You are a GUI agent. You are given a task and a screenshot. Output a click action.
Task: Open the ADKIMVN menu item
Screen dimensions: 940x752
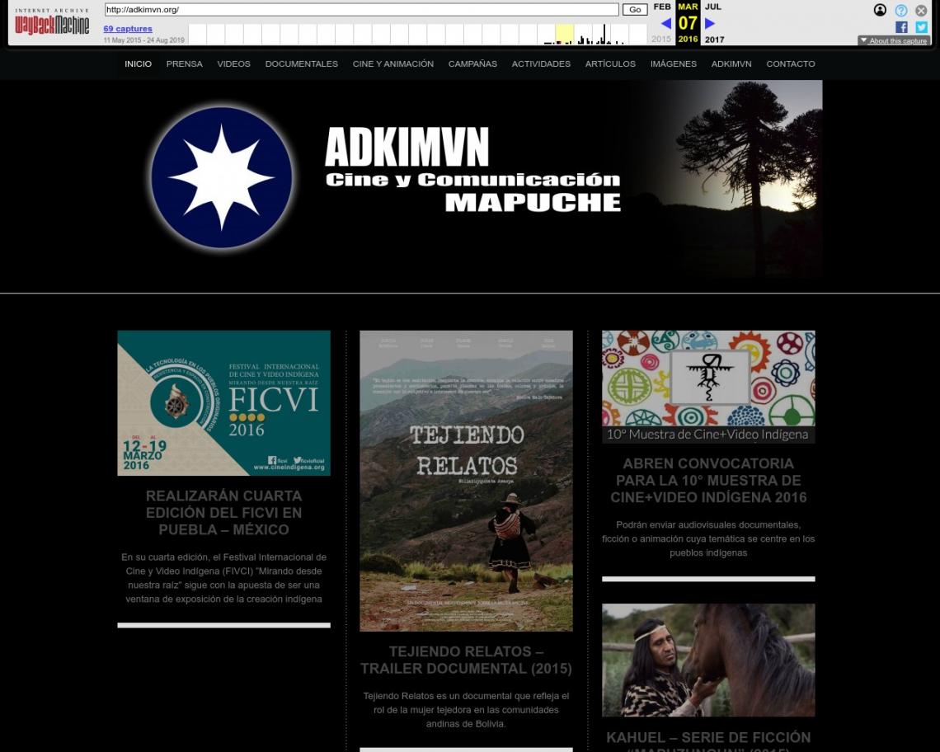click(x=731, y=63)
